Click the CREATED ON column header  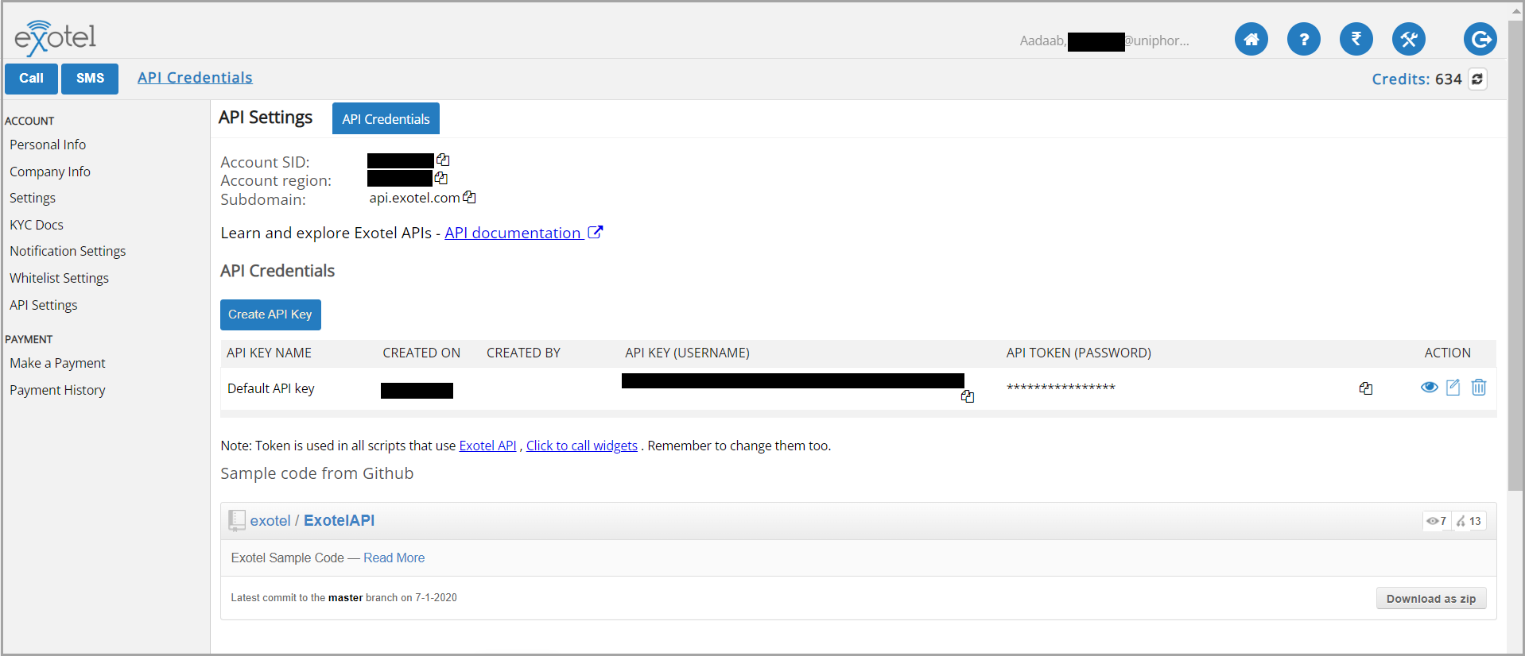click(421, 353)
